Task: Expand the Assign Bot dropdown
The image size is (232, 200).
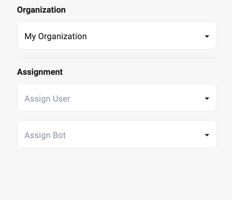Action: [x=117, y=134]
